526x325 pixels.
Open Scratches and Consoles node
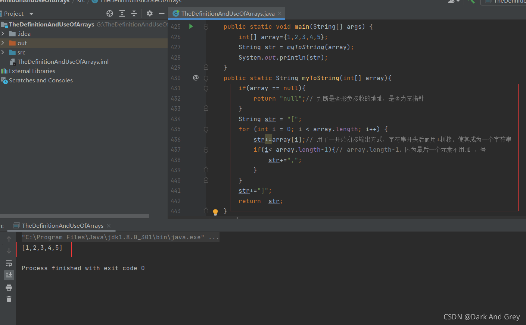(41, 80)
